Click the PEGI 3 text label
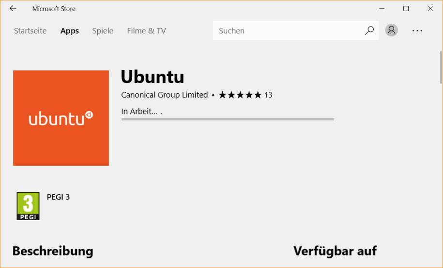Image resolution: width=443 pixels, height=268 pixels. pyautogui.click(x=58, y=197)
